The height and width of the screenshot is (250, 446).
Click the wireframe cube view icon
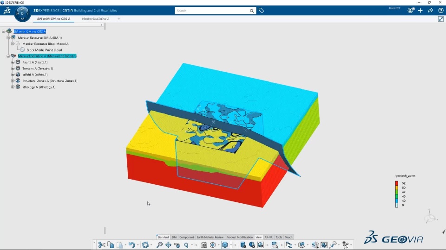(213, 244)
